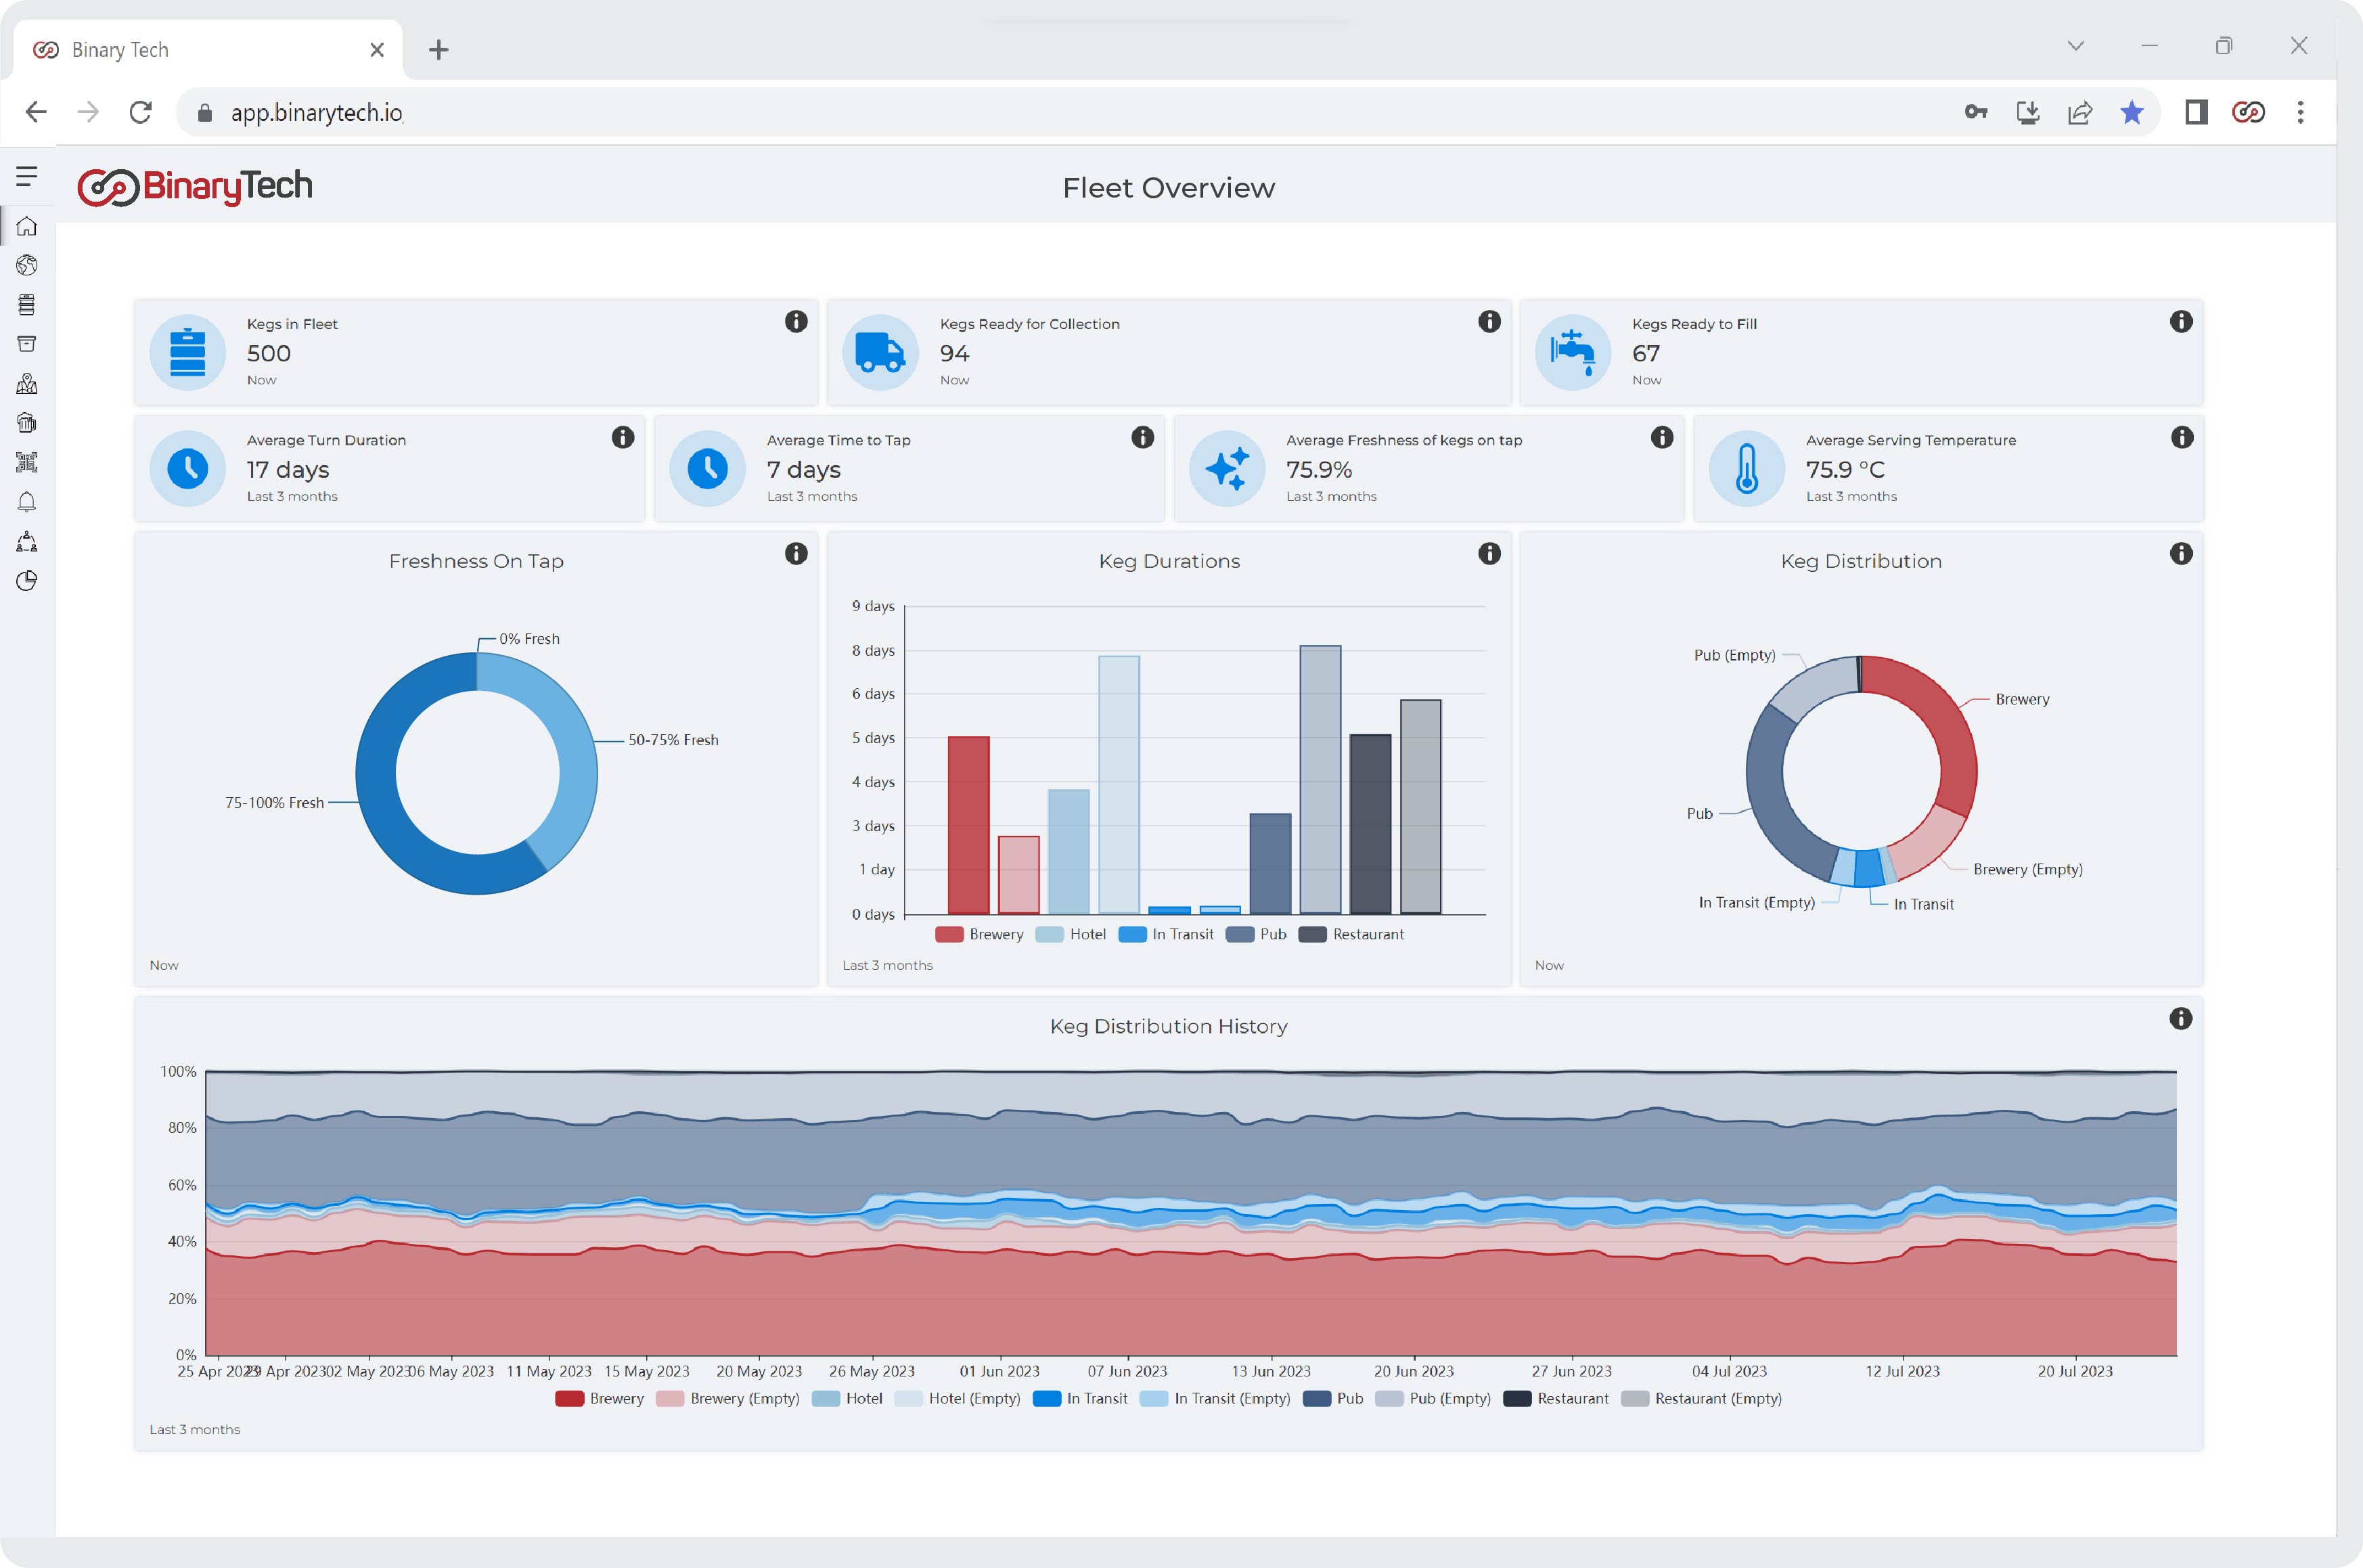Open the keg list icon in sidebar

pos(27,304)
